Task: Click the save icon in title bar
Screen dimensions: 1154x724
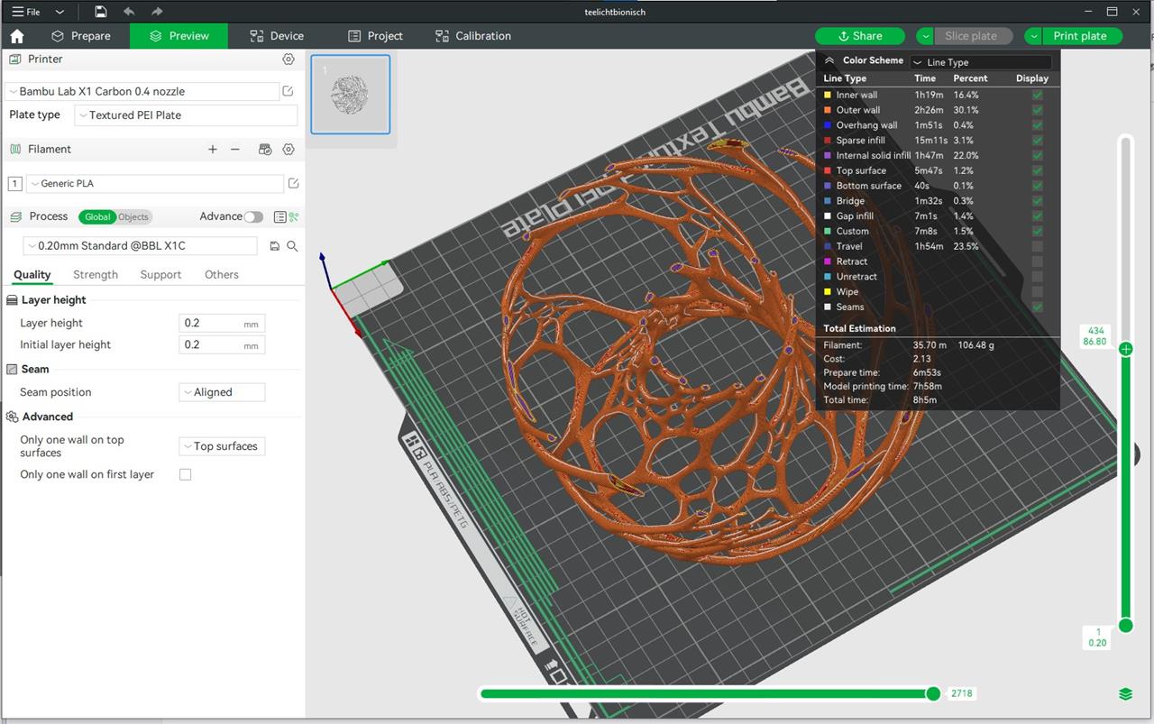Action: click(101, 12)
